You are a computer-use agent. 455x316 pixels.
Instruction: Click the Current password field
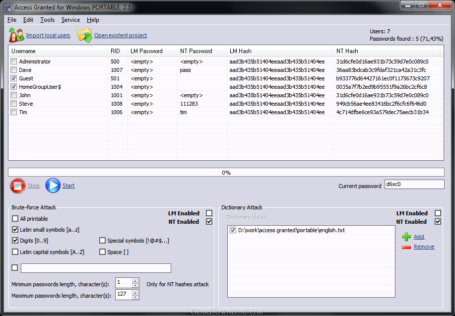pyautogui.click(x=414, y=184)
